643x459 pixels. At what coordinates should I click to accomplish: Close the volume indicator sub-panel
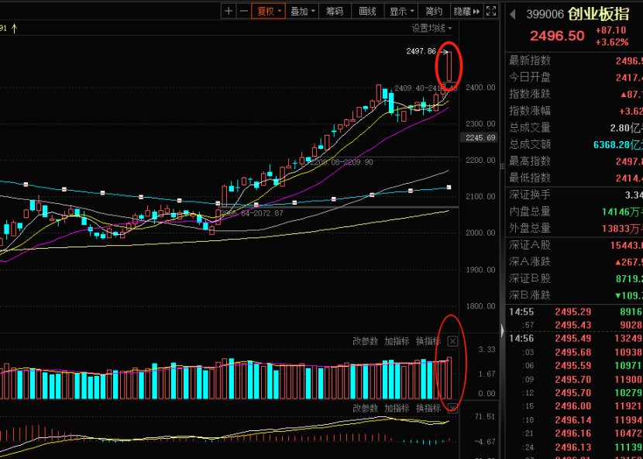click(x=453, y=341)
